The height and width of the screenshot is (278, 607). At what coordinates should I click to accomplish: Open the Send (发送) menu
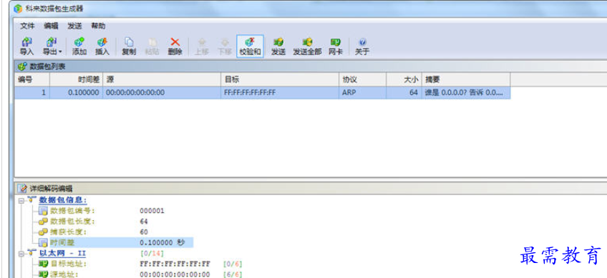point(74,26)
